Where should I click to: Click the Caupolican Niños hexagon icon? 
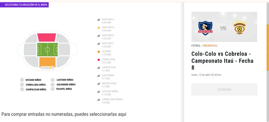click(22, 89)
